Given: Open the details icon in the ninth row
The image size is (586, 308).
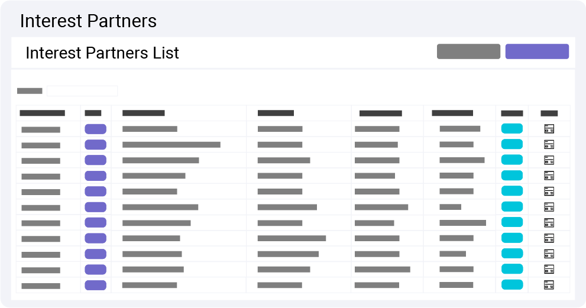Looking at the screenshot, I should point(549,254).
